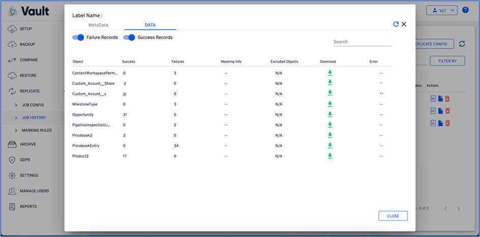The height and width of the screenshot is (237, 480).
Task: Expand the Job Config sidebar item
Action: (33, 105)
